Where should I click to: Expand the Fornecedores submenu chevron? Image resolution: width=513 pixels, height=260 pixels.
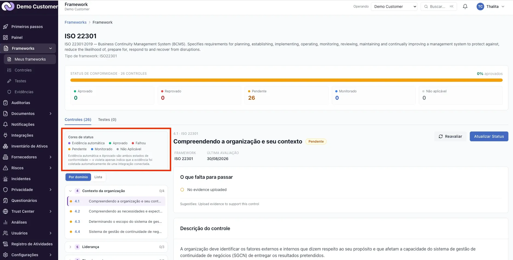(x=51, y=157)
